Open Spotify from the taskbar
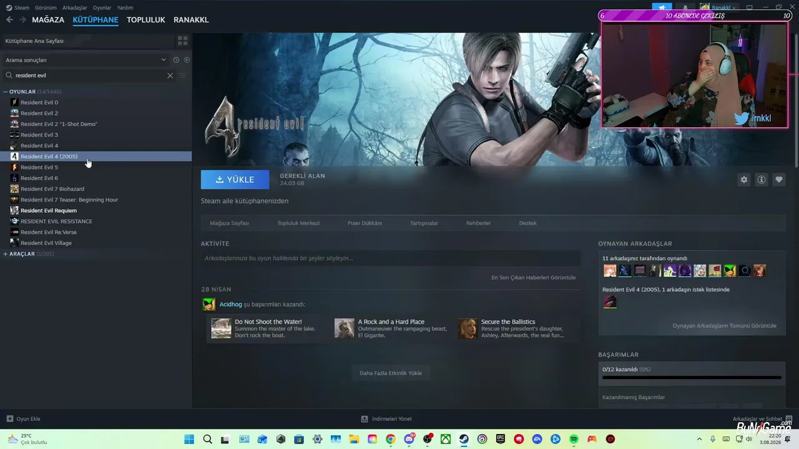The width and height of the screenshot is (799, 449). click(x=574, y=439)
